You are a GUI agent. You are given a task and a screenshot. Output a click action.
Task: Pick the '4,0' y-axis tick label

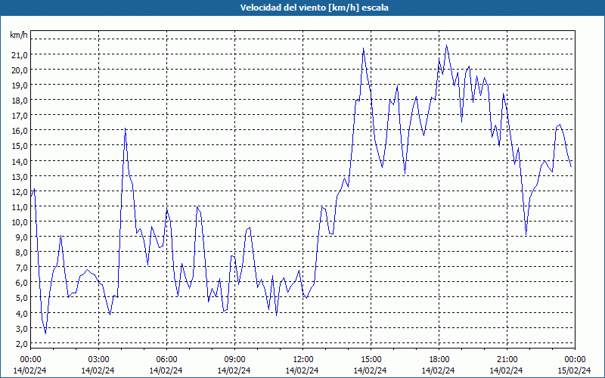pyautogui.click(x=21, y=313)
